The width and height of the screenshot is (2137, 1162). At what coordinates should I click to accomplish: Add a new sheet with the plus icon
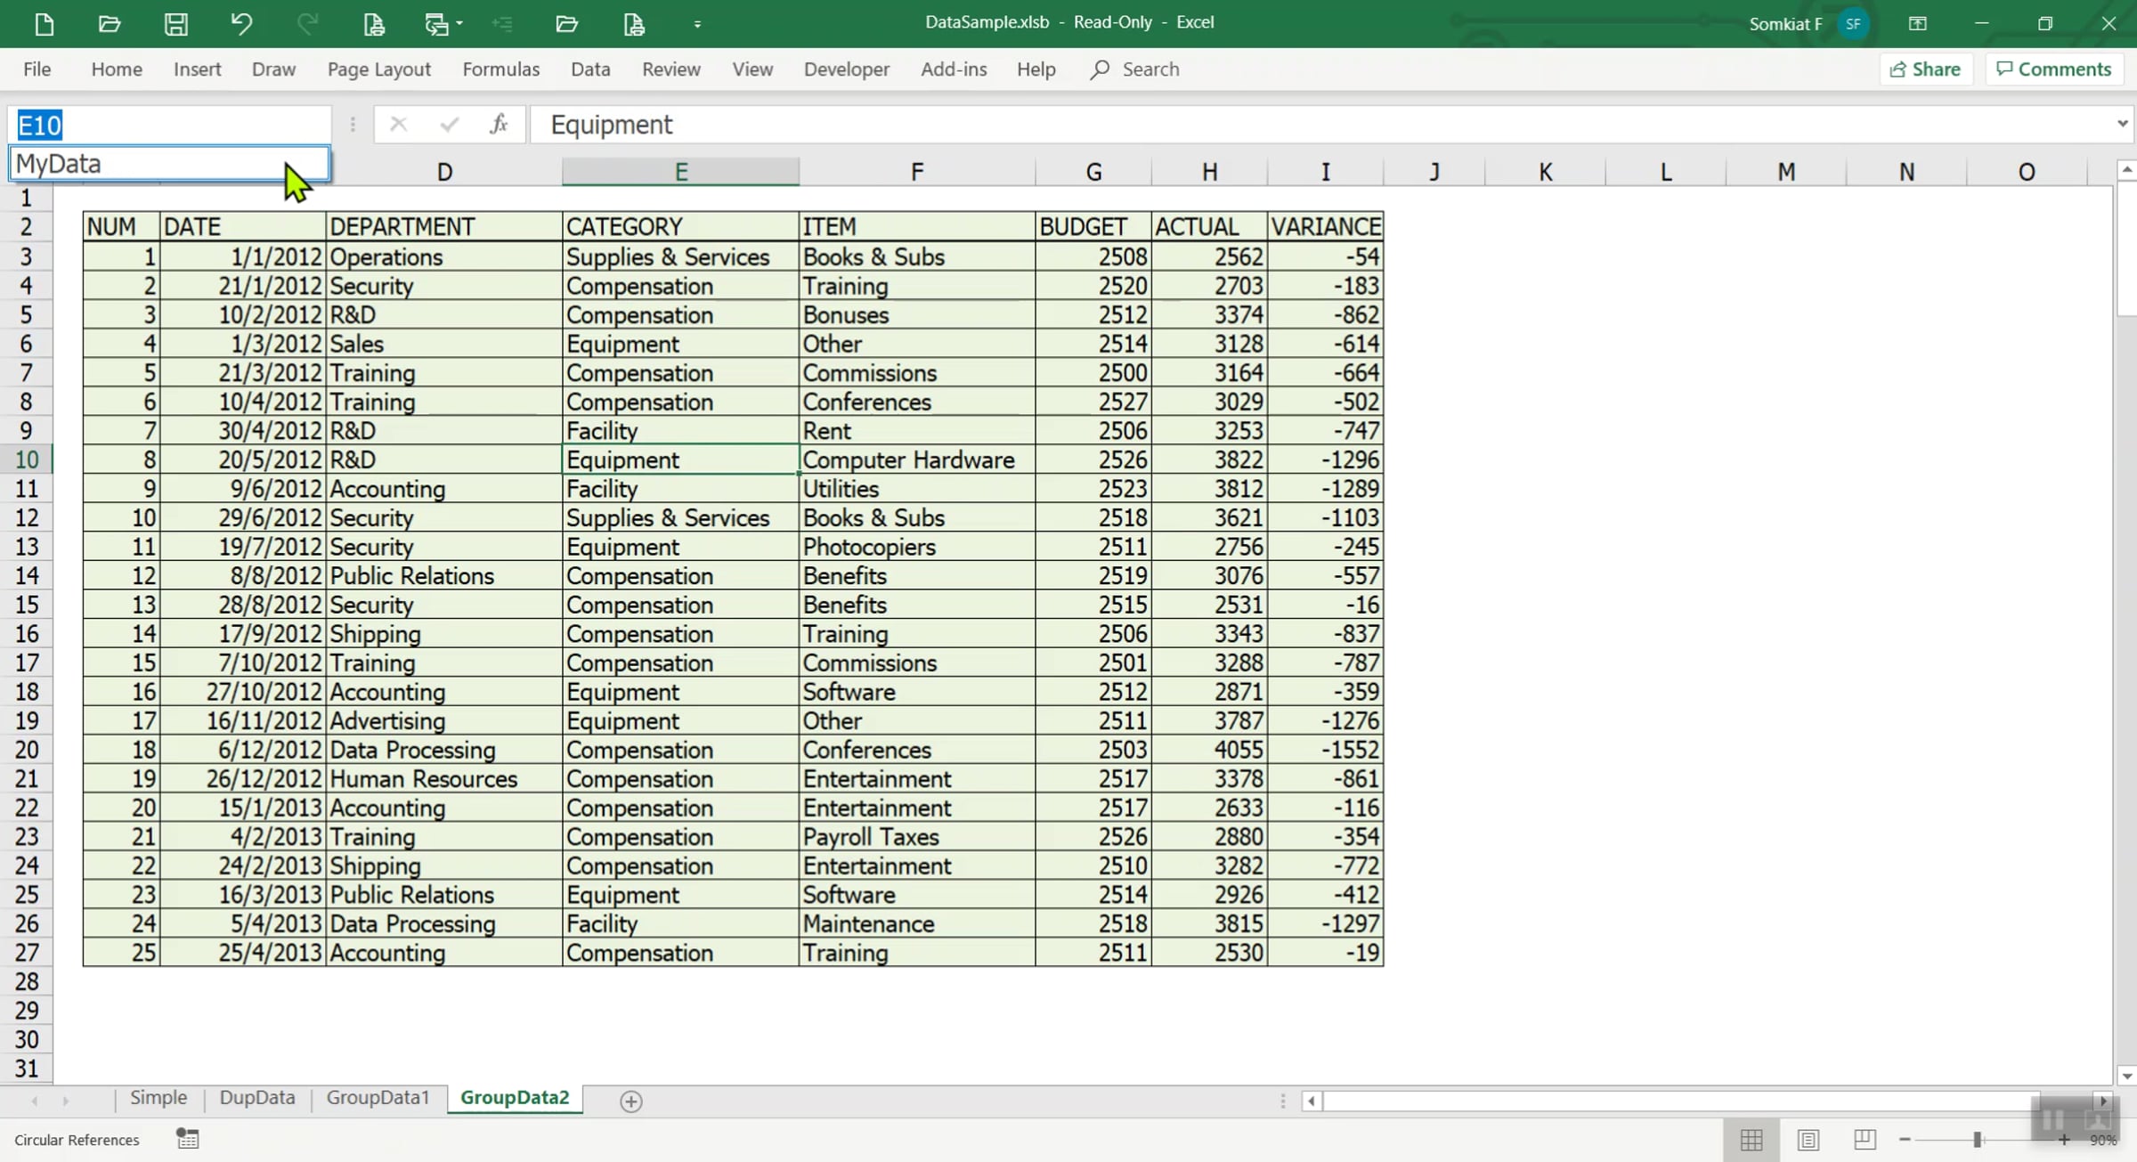pyautogui.click(x=630, y=1101)
